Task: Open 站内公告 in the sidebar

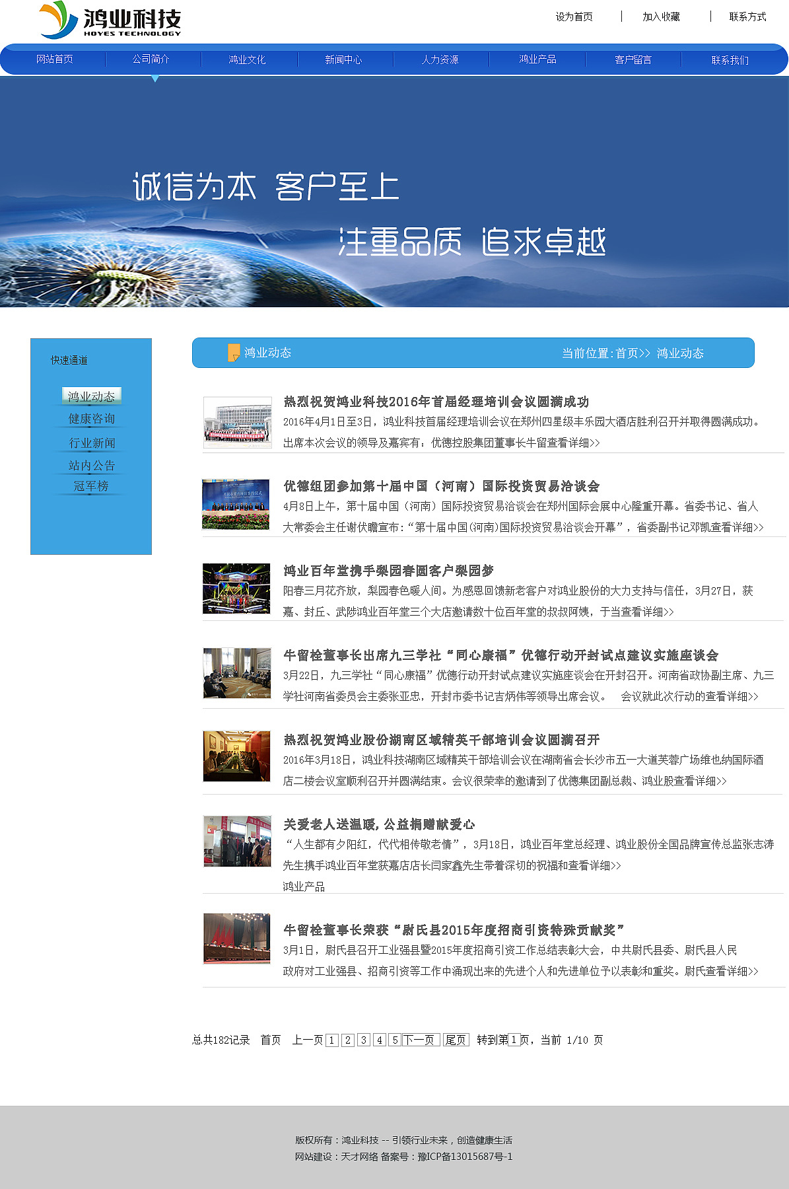Action: (x=92, y=465)
